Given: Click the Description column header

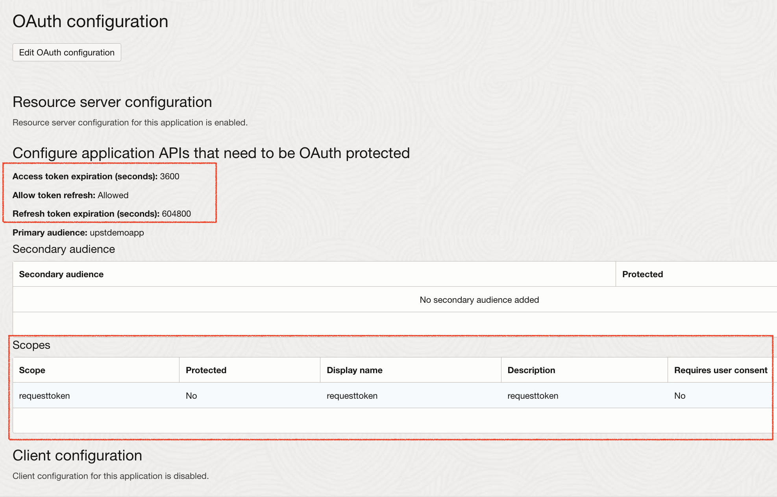Looking at the screenshot, I should (531, 370).
